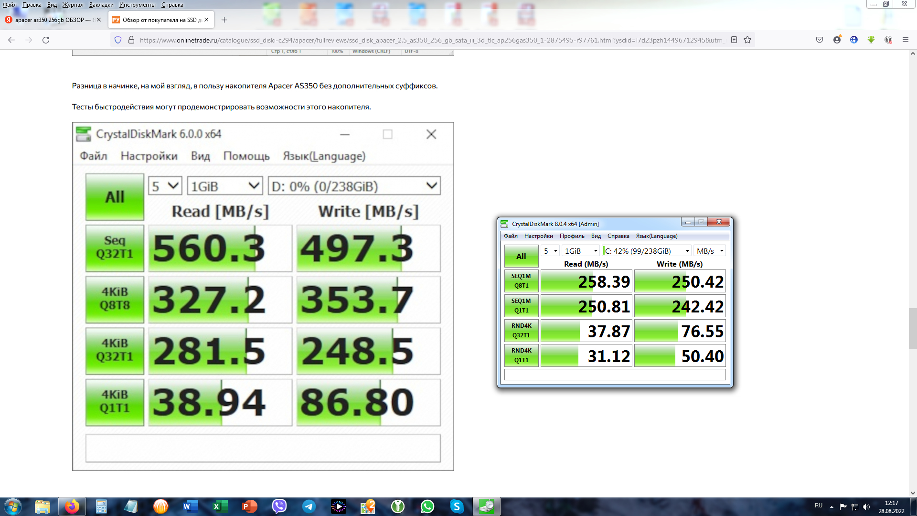
Task: Bookmark this page with star icon
Action: (x=747, y=40)
